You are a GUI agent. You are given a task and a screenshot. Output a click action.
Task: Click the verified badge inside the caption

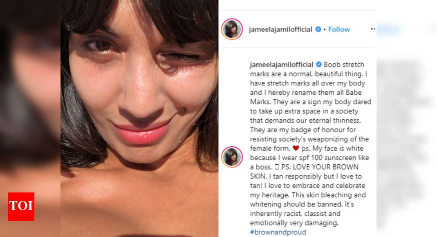tap(318, 65)
